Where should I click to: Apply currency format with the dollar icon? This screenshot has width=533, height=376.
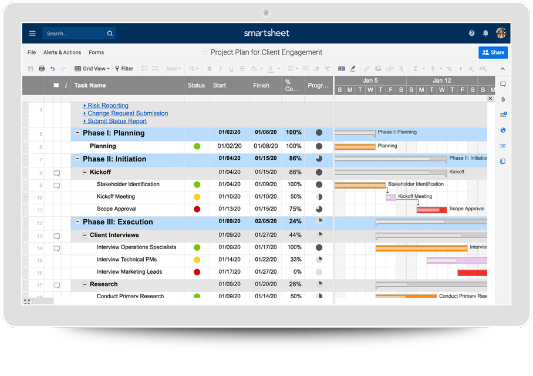pyautogui.click(x=433, y=69)
